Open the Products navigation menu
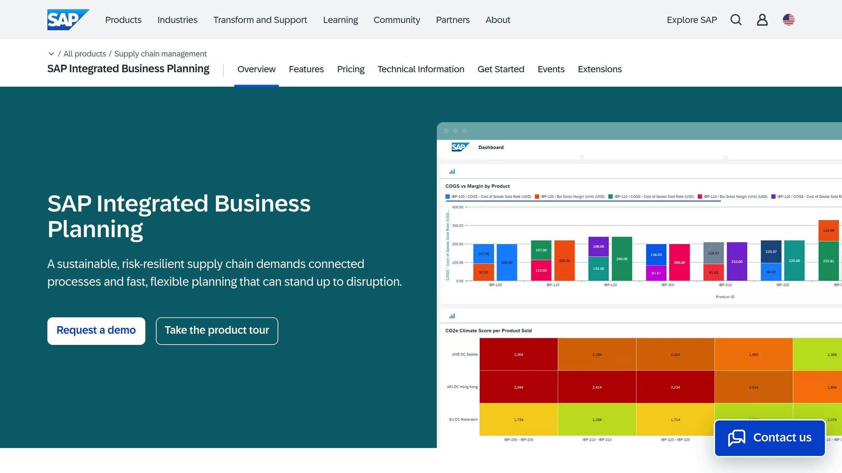The image size is (842, 473). coord(123,20)
